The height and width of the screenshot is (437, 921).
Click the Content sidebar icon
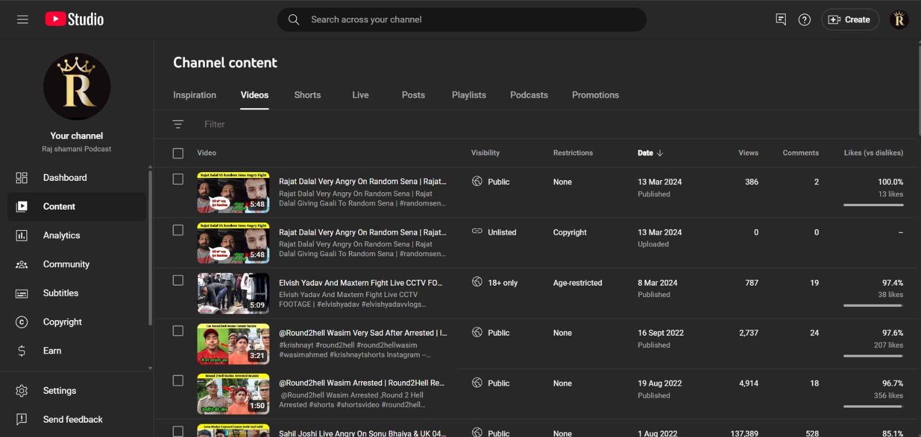pos(21,207)
